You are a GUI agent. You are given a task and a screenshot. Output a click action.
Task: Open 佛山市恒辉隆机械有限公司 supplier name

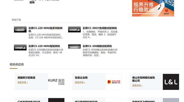pyautogui.click(x=143, y=79)
